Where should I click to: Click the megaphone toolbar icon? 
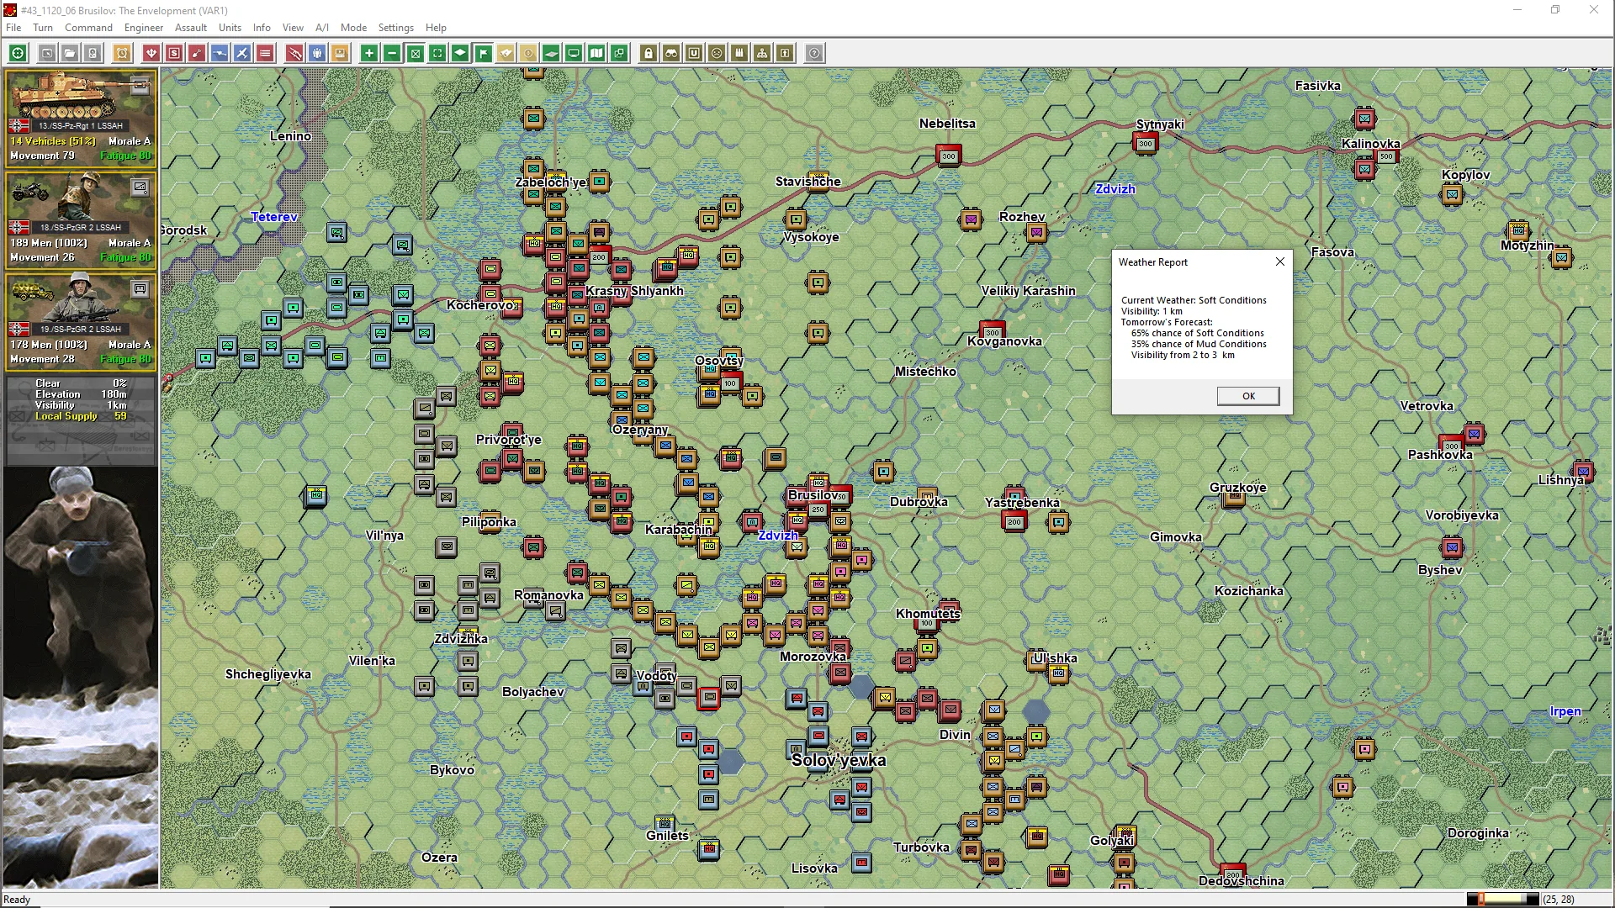tap(506, 53)
